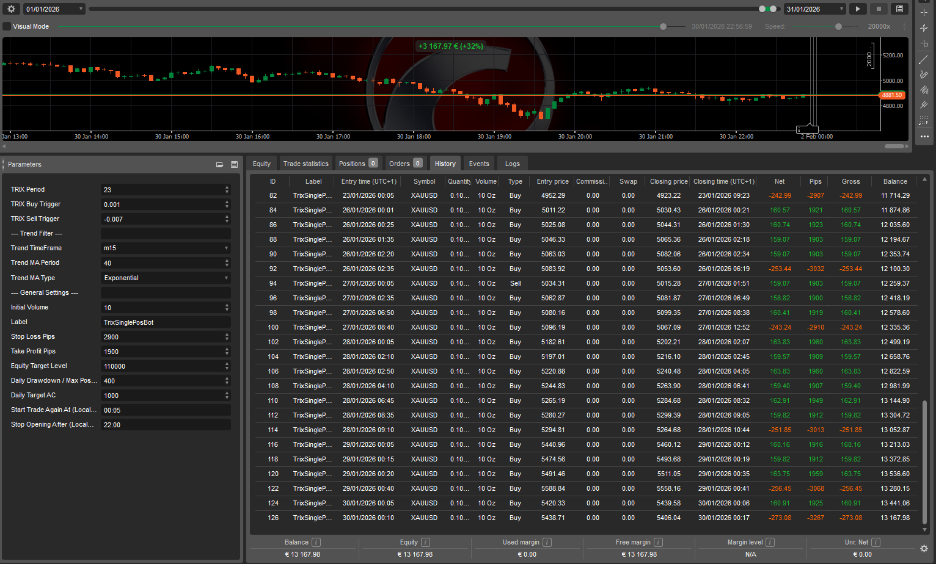Select the freehand pencil drawing tool
The height and width of the screenshot is (564, 936).
[924, 74]
